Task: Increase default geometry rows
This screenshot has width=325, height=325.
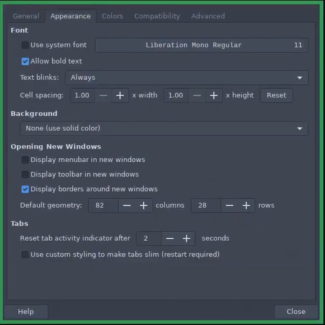Action: [x=246, y=206]
